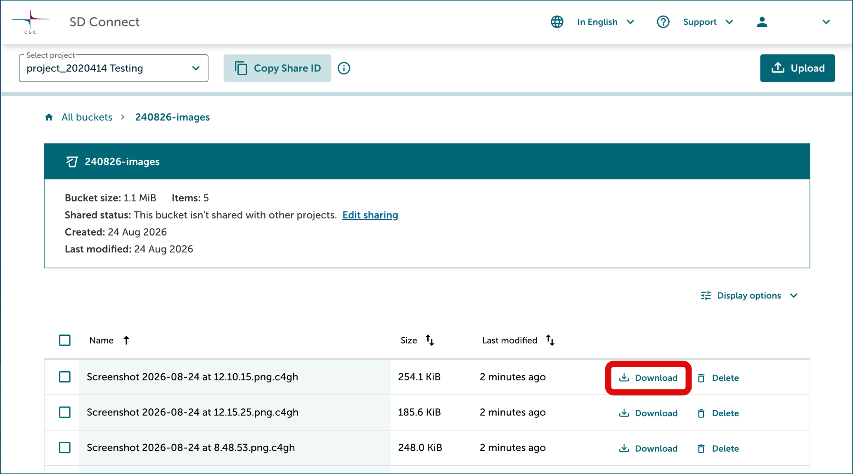
Task: Check the Screenshot 8.48.53.png.c4gh checkbox
Action: 65,448
